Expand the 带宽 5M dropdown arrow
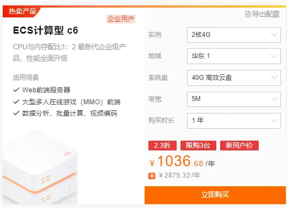This screenshot has width=287, height=208. 274,99
